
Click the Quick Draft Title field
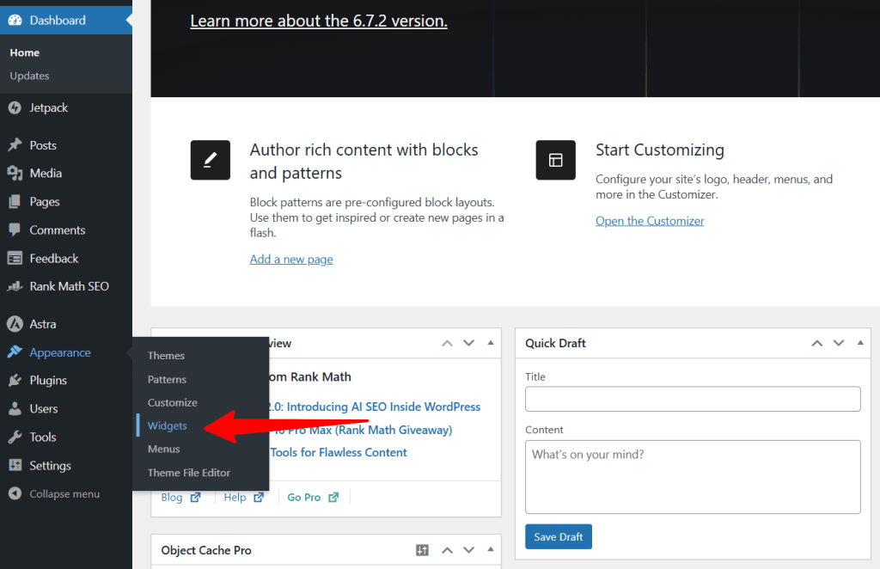coord(692,399)
